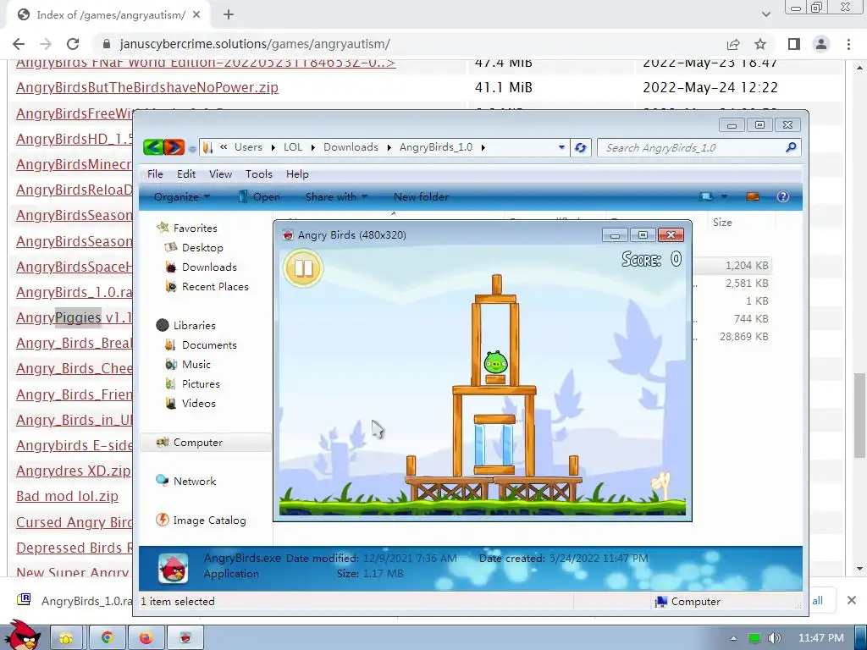Open Downloads in navigation pane
867x650 pixels.
(201, 267)
